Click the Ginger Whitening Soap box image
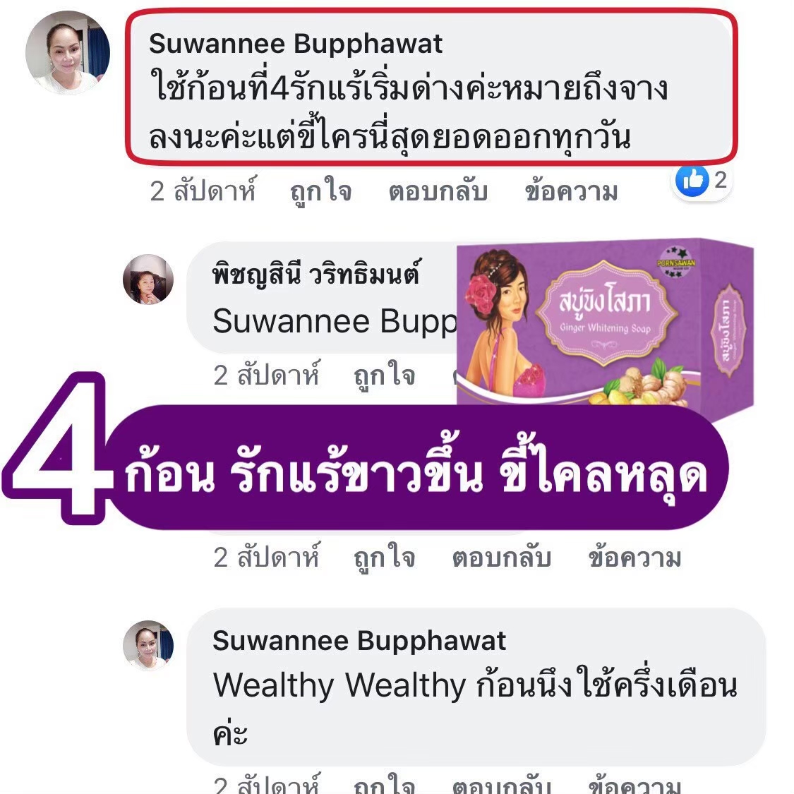The image size is (794, 794). 605,324
